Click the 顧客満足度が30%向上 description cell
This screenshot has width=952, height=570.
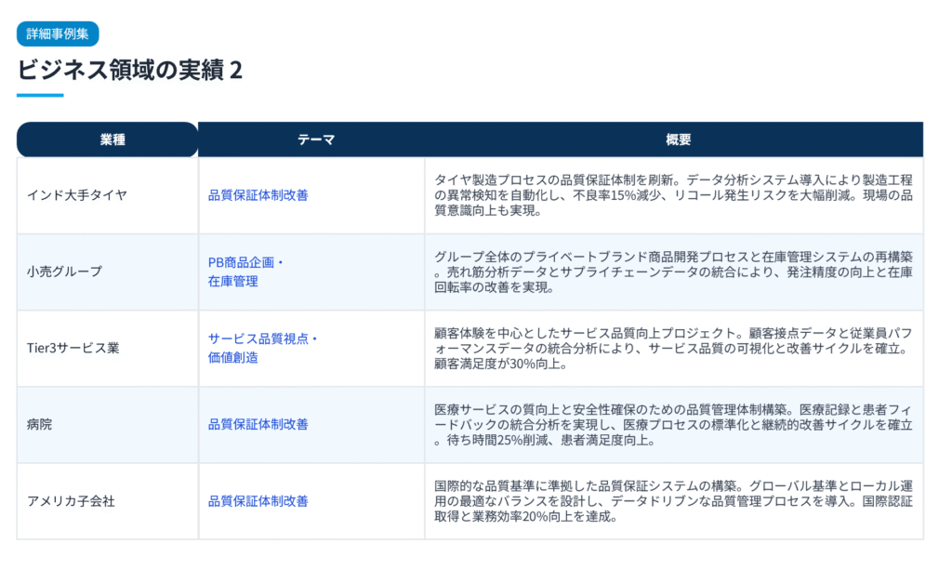pyautogui.click(x=673, y=348)
